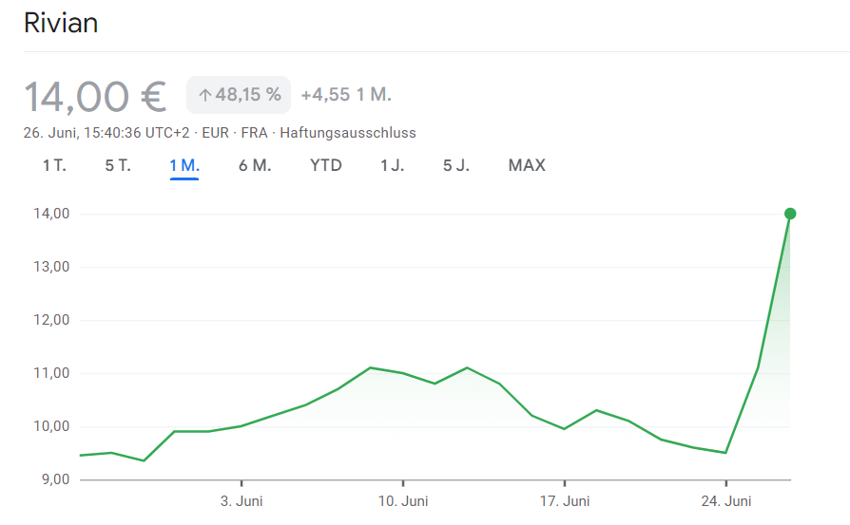The image size is (850, 525).
Task: Click the 14,00 y-axis label
Action: tap(51, 214)
